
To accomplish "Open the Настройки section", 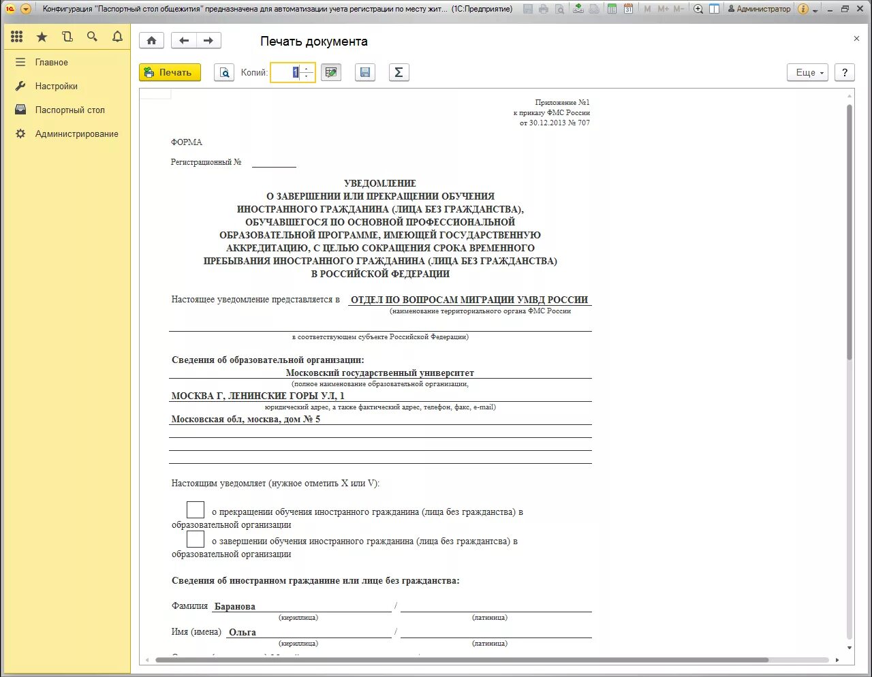I will (x=57, y=86).
